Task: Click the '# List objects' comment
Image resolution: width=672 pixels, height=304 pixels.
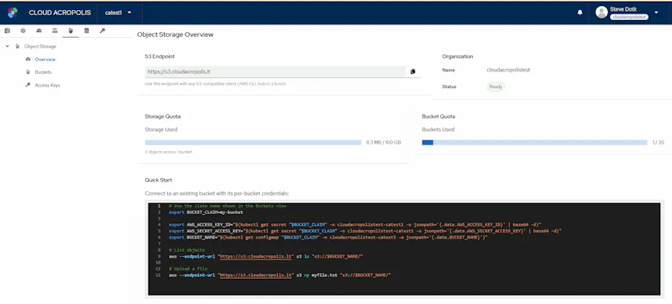Action: 186,249
